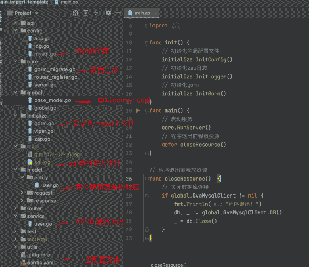The width and height of the screenshot is (309, 267).
Task: Close the main.go editor tab
Action: point(155,13)
